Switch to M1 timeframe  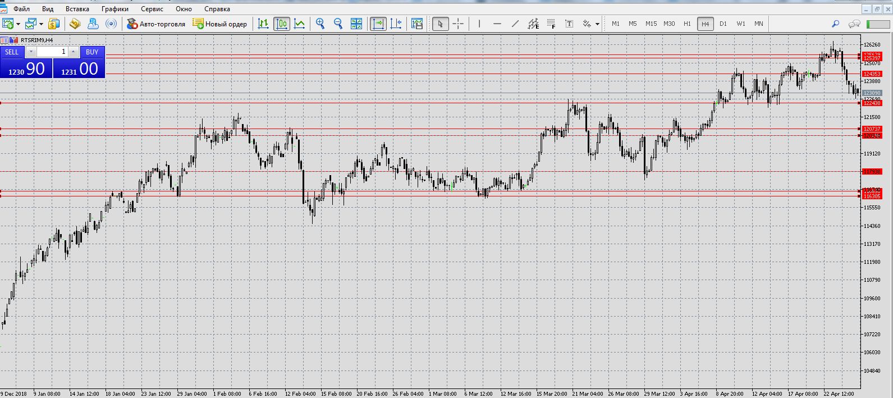pos(616,24)
